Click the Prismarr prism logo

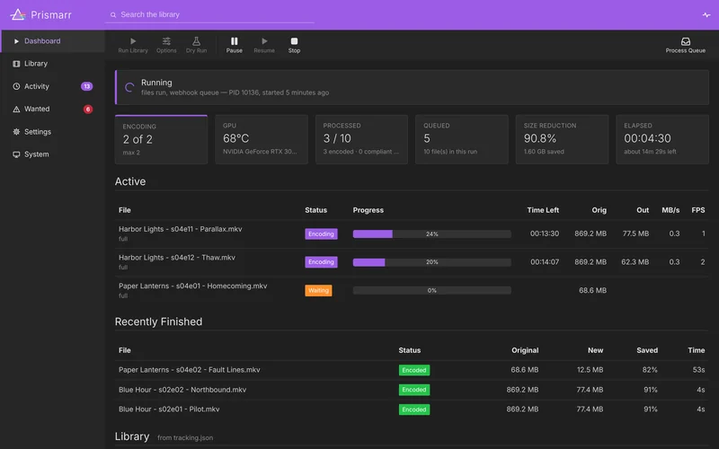(18, 14)
